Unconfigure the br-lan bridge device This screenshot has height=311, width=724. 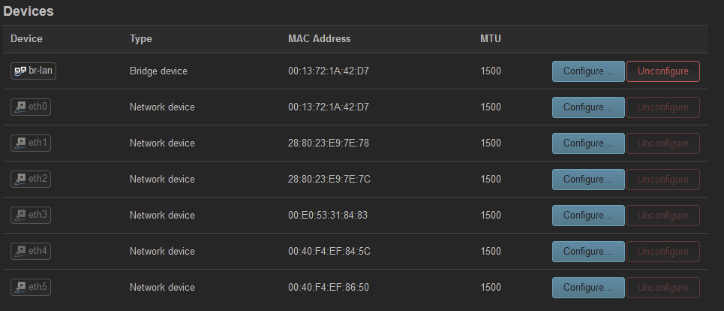663,71
